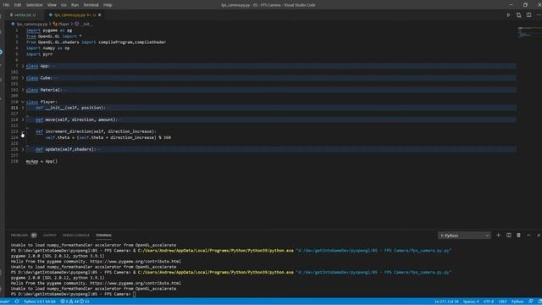The image size is (542, 305).
Task: Click the Python interpreter version in status bar
Action: pos(40,302)
